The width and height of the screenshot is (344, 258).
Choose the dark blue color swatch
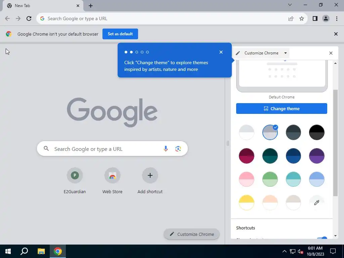pyautogui.click(x=293, y=156)
